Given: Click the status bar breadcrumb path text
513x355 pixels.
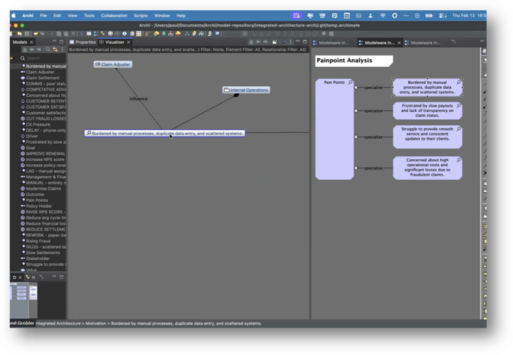Looking at the screenshot, I should tap(148, 323).
